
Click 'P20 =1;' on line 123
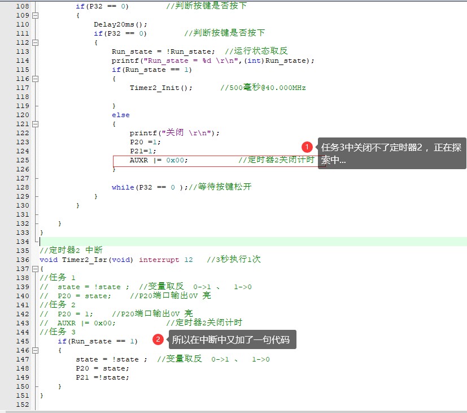tap(145, 143)
